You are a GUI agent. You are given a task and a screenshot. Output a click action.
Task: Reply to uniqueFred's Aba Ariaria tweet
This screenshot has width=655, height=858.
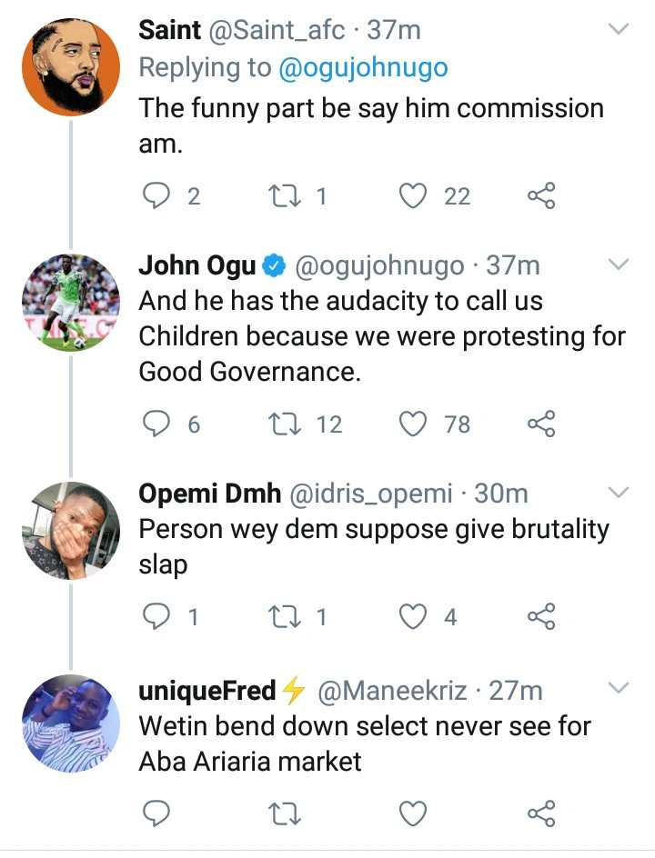(159, 812)
